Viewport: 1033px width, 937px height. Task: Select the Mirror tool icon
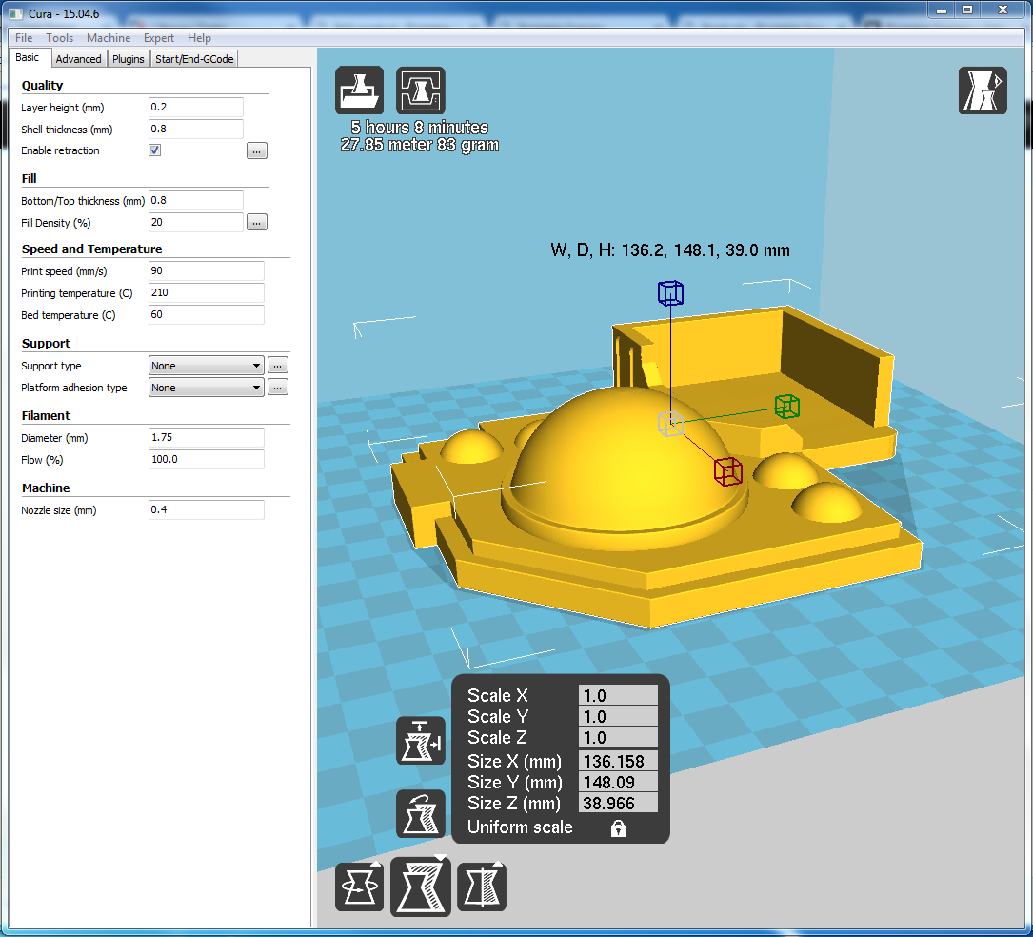(482, 887)
